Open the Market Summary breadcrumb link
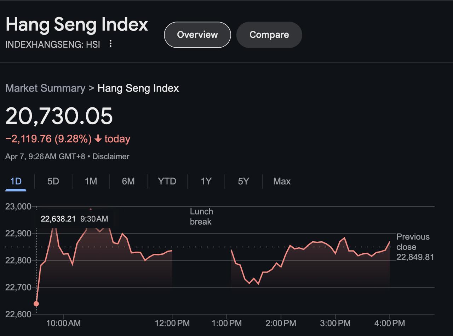The height and width of the screenshot is (336, 453). [x=45, y=88]
